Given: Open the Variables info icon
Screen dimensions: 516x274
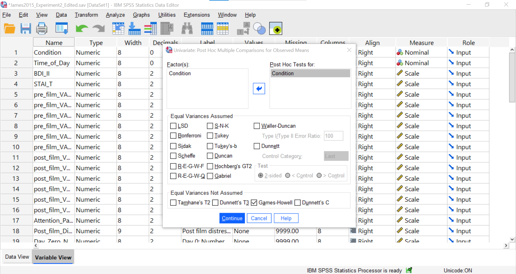Looking at the screenshot, I should pos(150,29).
